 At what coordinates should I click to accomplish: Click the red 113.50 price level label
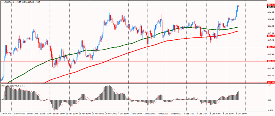point(271,36)
